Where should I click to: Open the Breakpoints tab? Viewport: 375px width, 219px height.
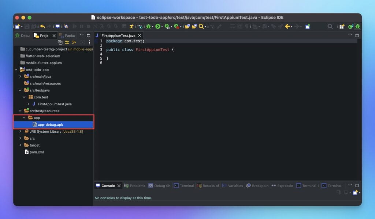pyautogui.click(x=257, y=186)
